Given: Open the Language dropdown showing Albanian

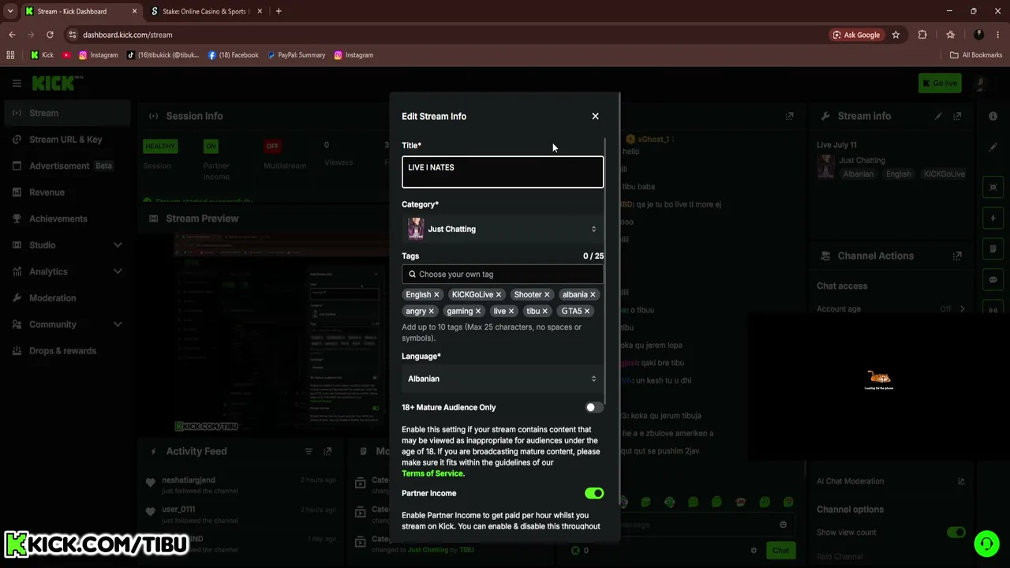Looking at the screenshot, I should point(503,379).
